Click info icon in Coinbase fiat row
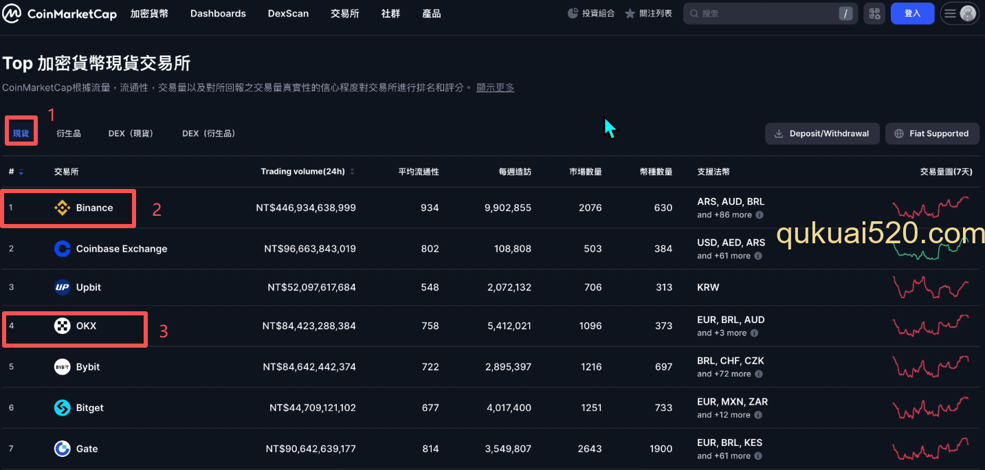Viewport: 985px width, 470px height. 758,256
